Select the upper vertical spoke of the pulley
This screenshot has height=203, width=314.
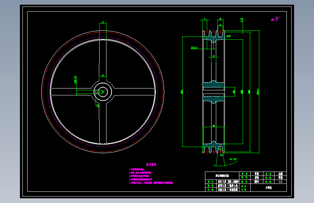pyautogui.click(x=103, y=60)
